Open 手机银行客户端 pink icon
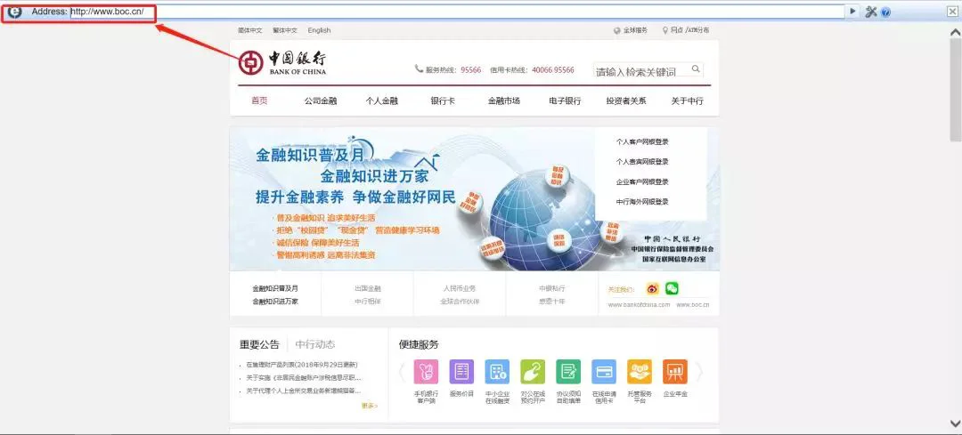 427,371
